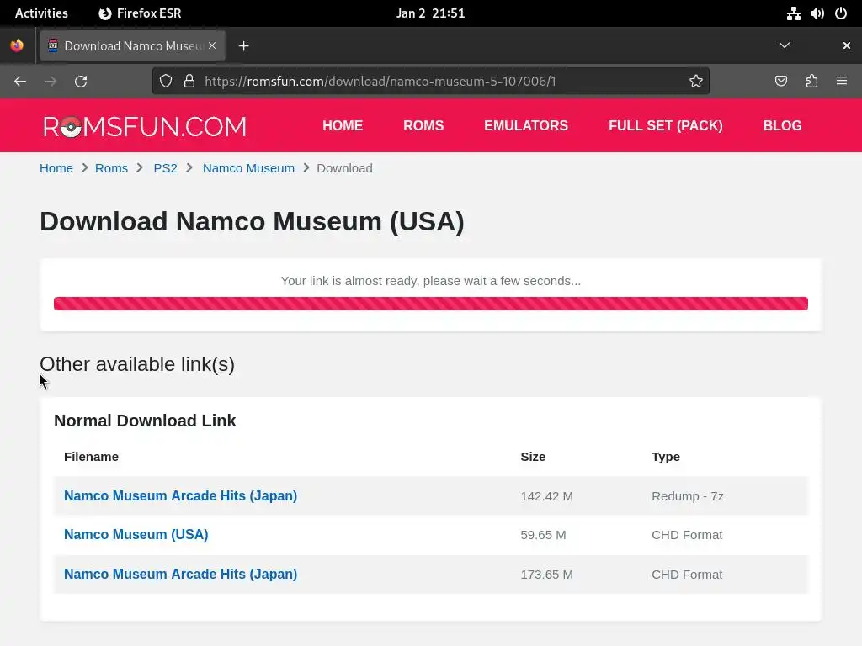The height and width of the screenshot is (646, 862).
Task: Bookmark this page with the star icon
Action: (696, 81)
